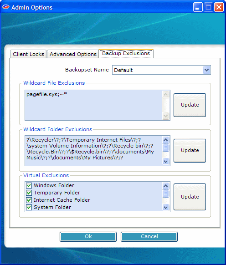The width and height of the screenshot is (226, 265).
Task: Uncheck the Windows Folder checkbox
Action: coord(29,185)
